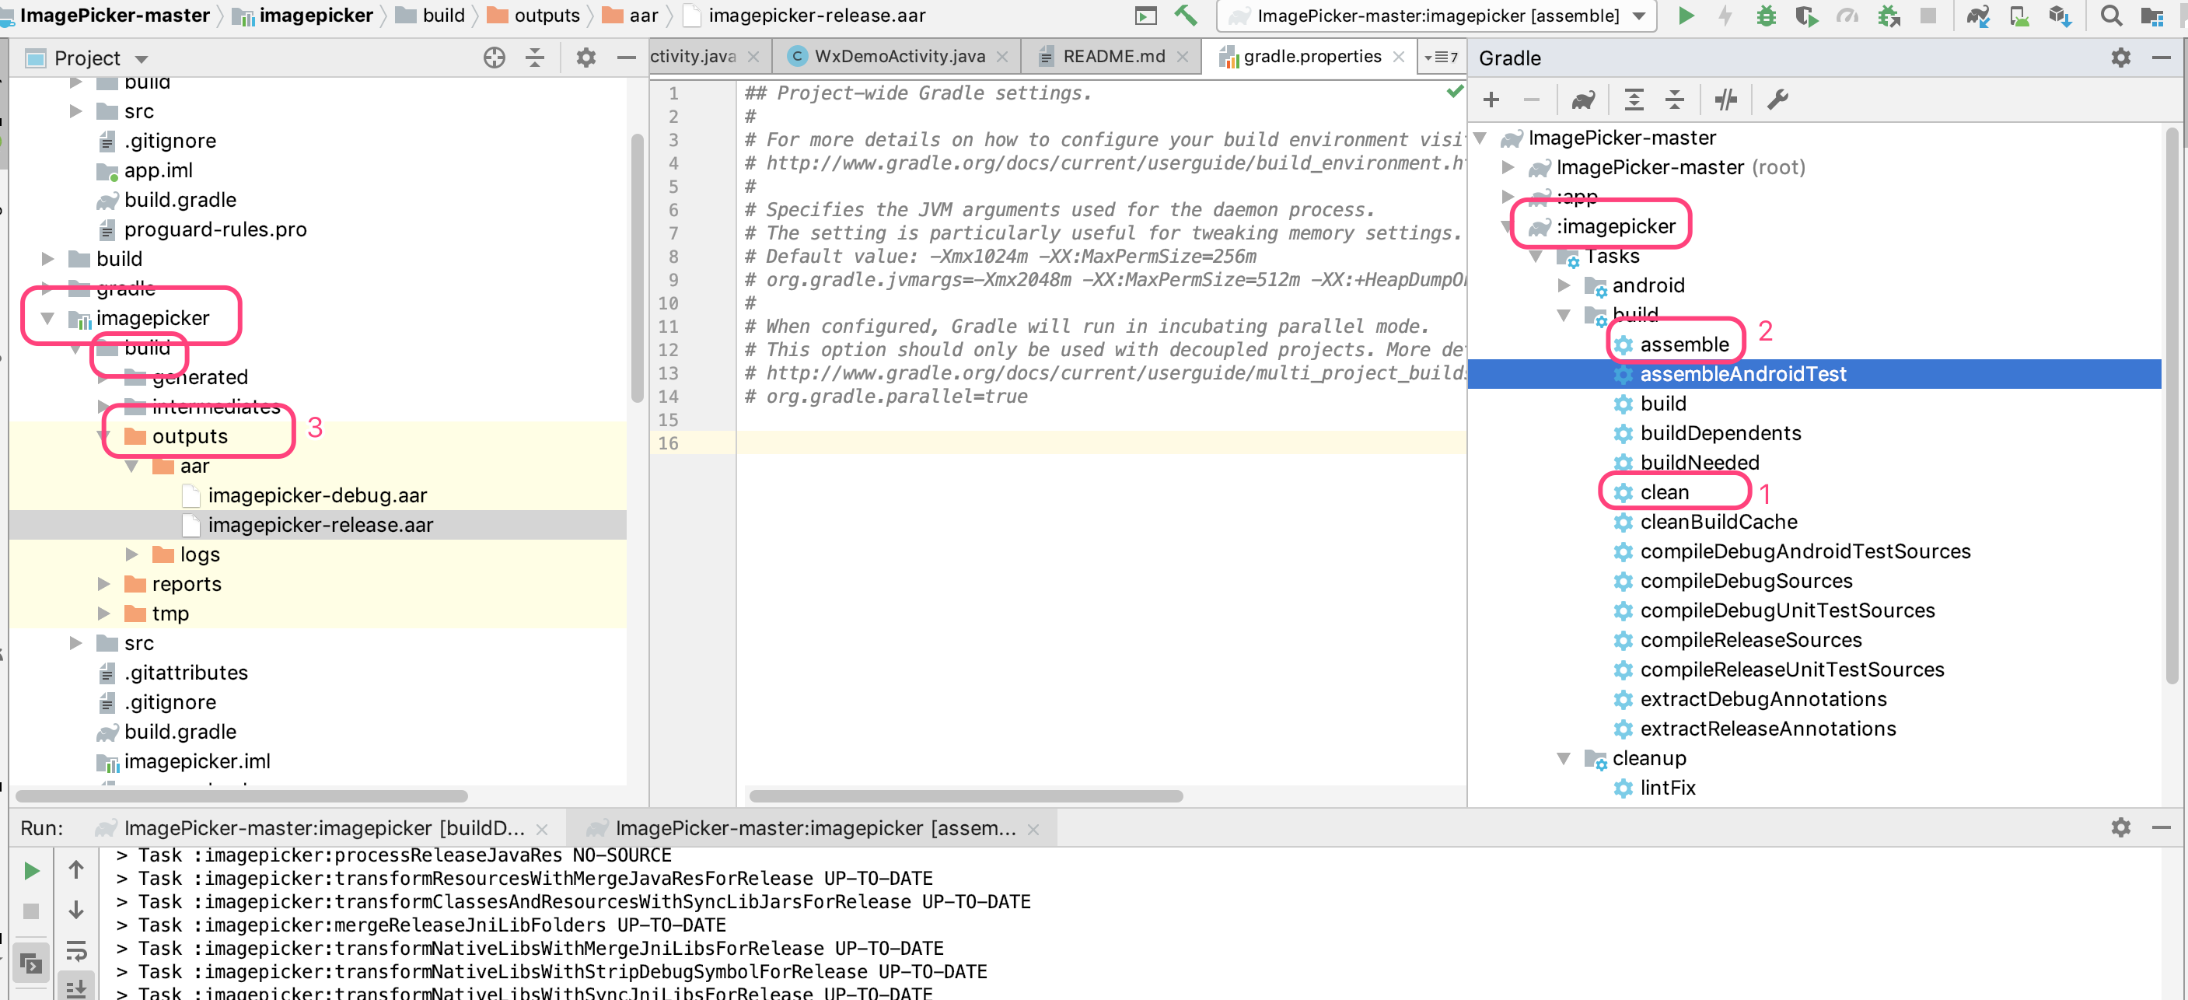Click locate-file crosshair icon in Project panel
The image size is (2188, 1000).
point(495,58)
